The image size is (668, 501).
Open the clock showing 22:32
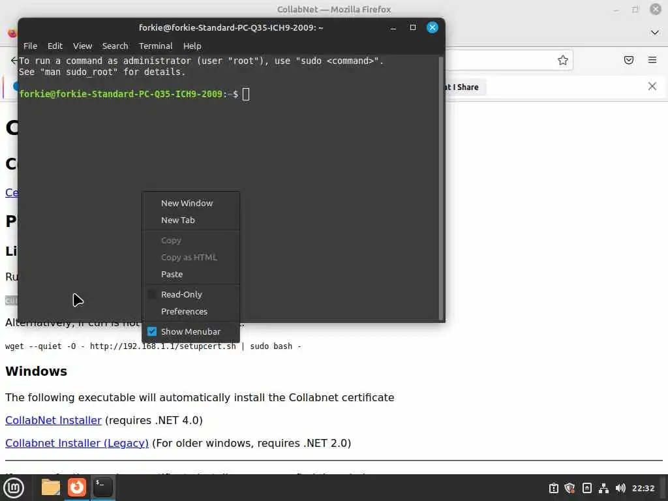(x=643, y=488)
